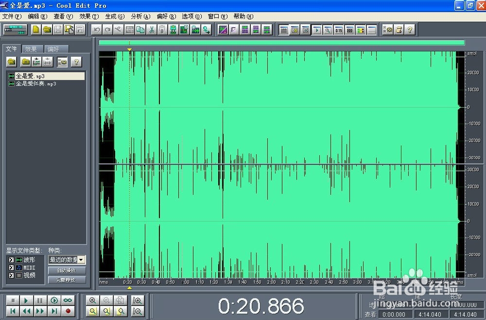The image size is (486, 320).
Task: Open the 生成(G) menu
Action: tap(115, 16)
